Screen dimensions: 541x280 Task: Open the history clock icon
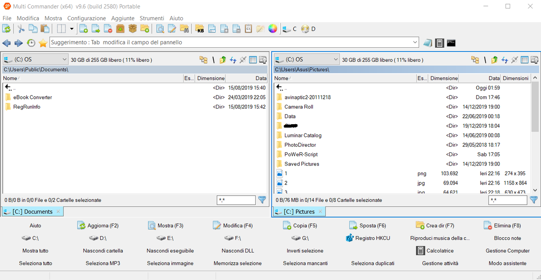click(x=31, y=43)
